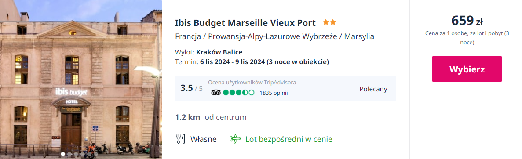The height and width of the screenshot is (159, 522).
Task: Click the Kraków Balice departure text
Action: pos(219,52)
